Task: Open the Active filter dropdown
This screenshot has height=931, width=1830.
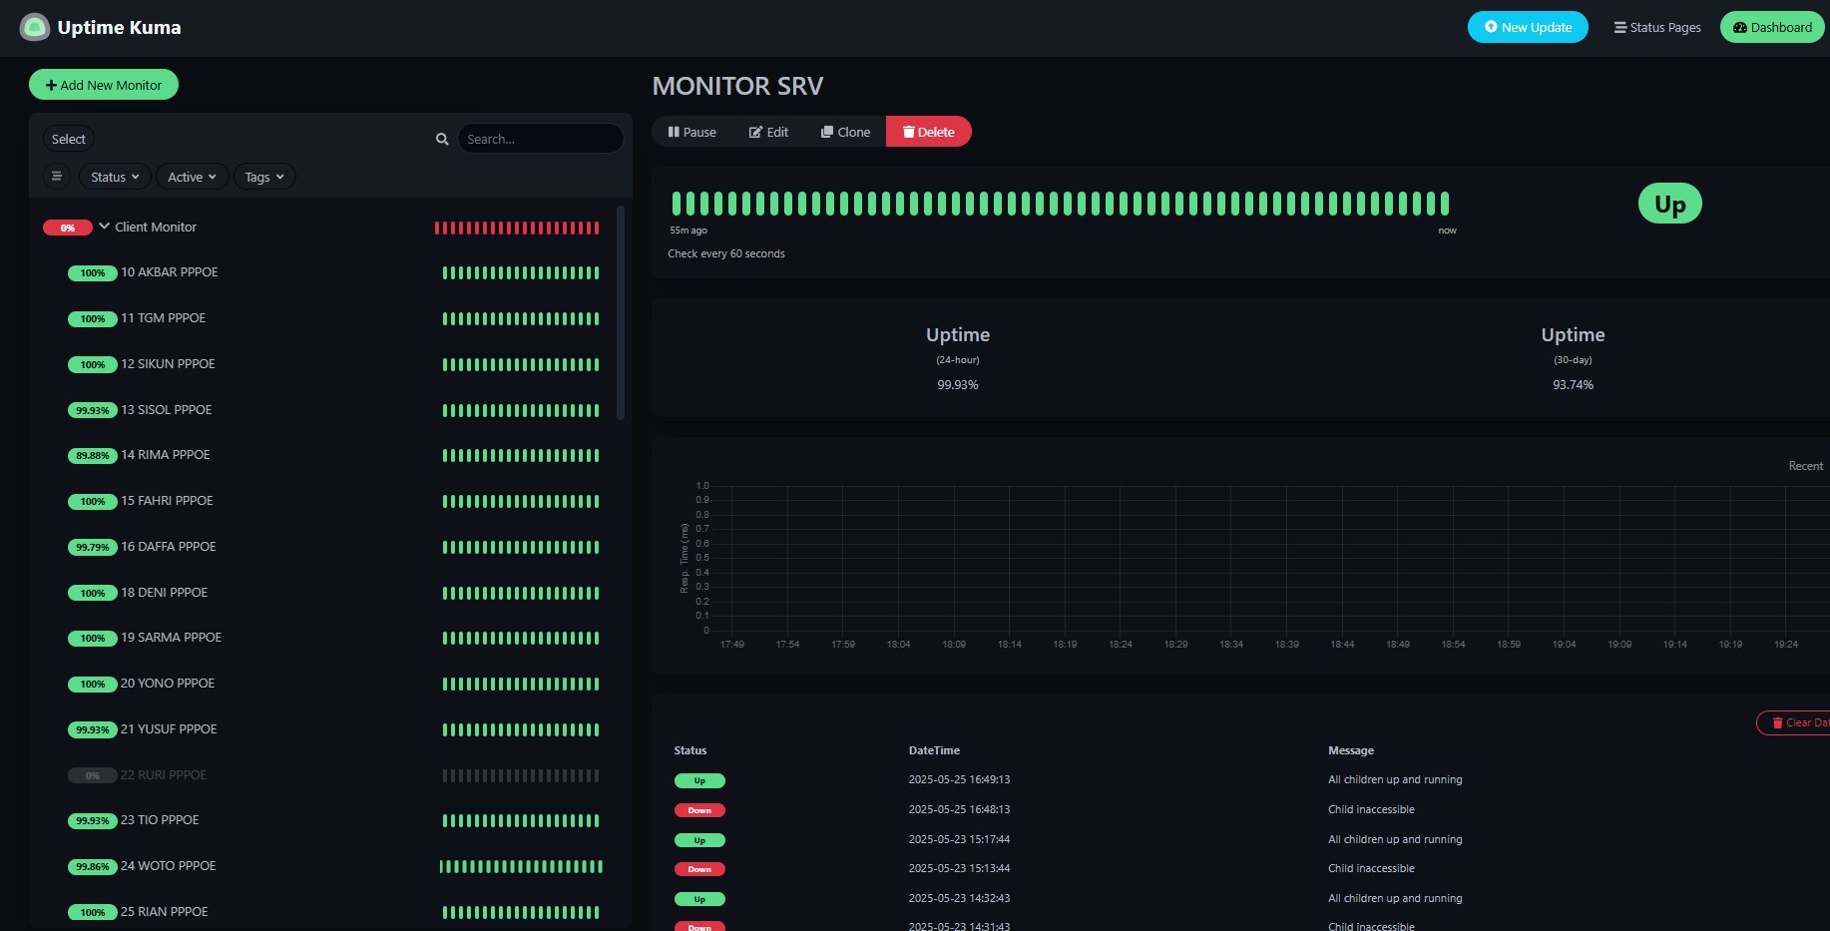Action: 192,177
